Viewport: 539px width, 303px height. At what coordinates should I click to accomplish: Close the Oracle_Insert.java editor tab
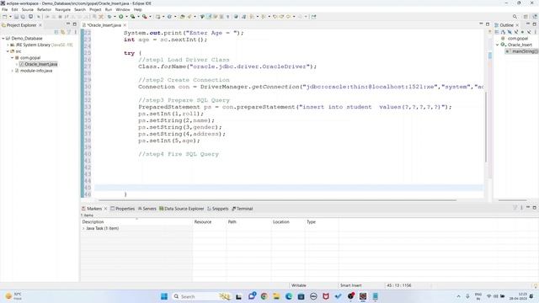click(x=125, y=25)
